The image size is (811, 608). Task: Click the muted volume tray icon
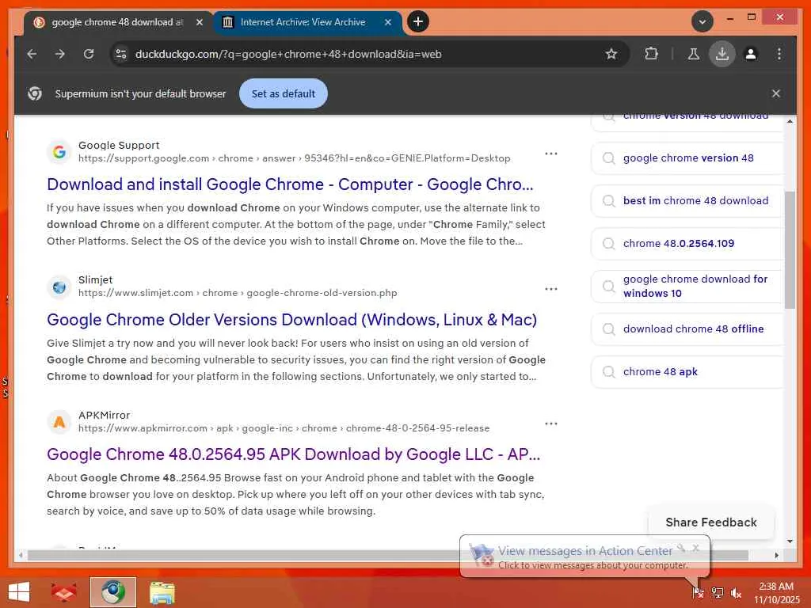pos(736,592)
